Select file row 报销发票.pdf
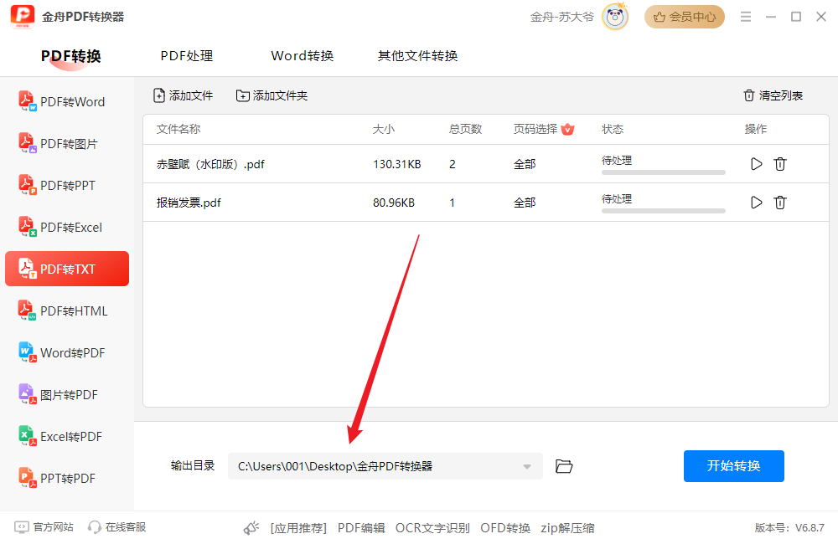The width and height of the screenshot is (838, 544). [x=486, y=203]
